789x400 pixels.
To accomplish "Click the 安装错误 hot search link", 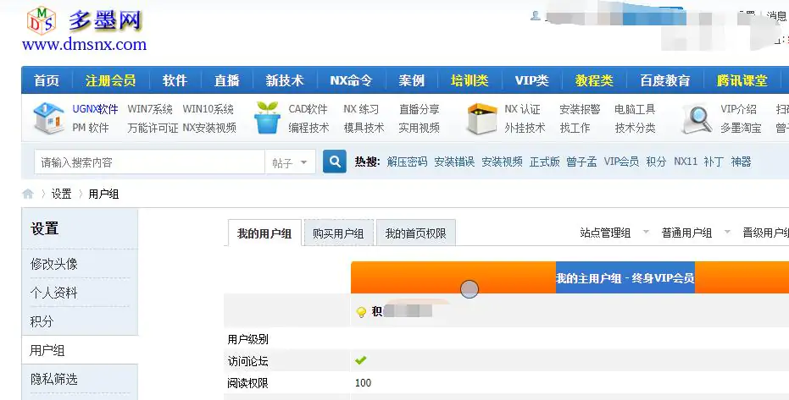I will tap(454, 162).
